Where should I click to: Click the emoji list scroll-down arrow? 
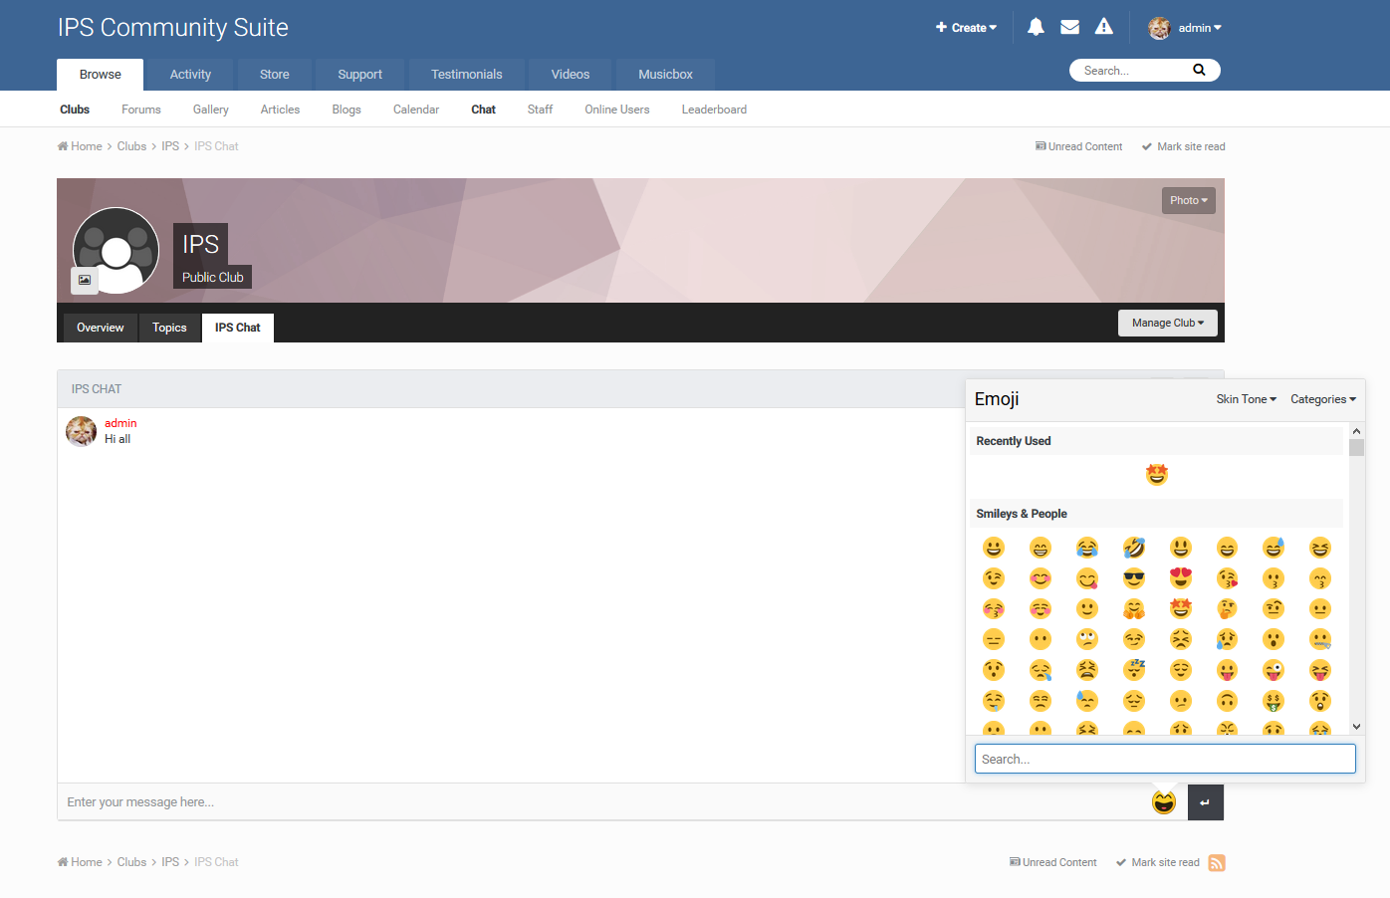[1356, 727]
